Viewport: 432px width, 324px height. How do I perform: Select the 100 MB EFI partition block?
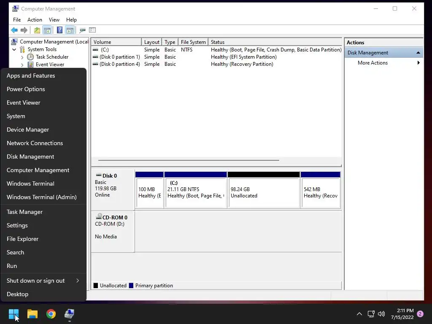point(150,190)
